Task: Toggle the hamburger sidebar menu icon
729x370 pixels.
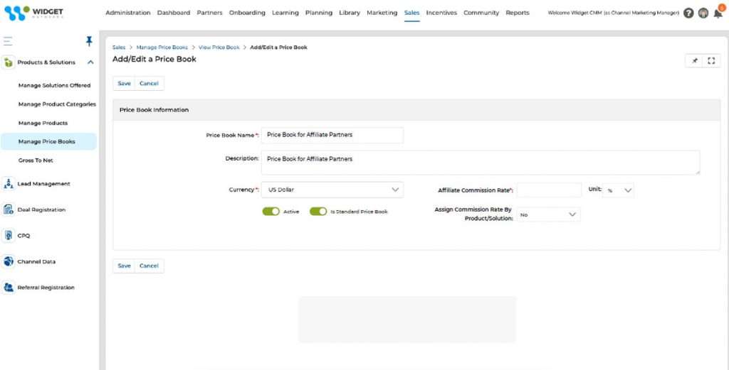Action: point(7,41)
